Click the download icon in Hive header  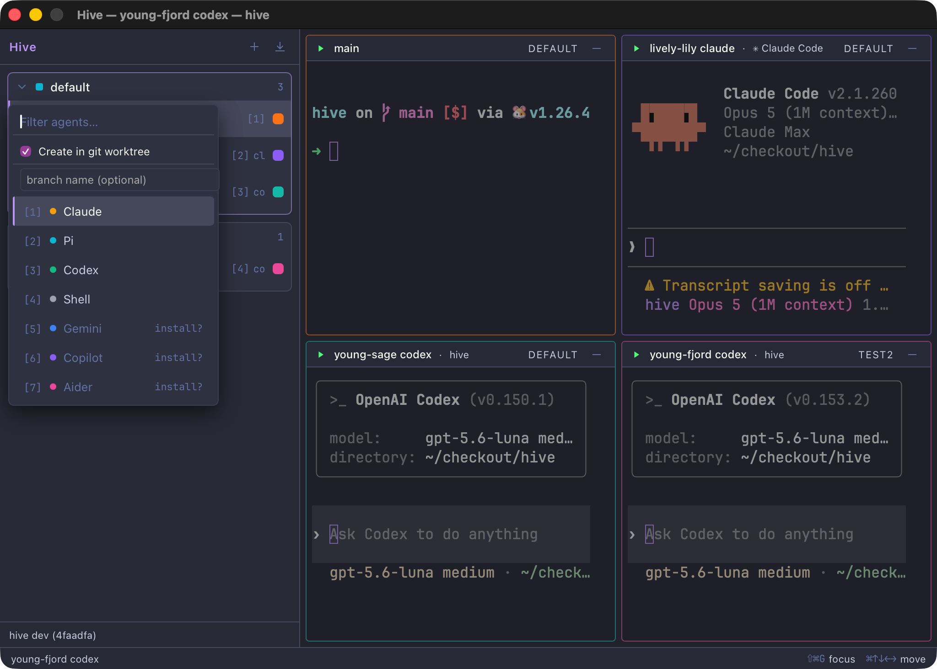click(x=280, y=47)
